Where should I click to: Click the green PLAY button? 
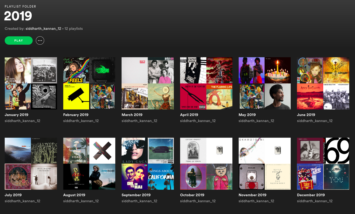tap(19, 41)
